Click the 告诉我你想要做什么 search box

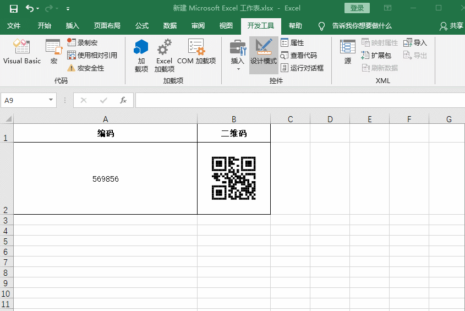point(362,26)
